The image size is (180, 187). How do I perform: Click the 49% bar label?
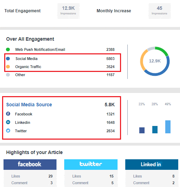[x=168, y=104]
